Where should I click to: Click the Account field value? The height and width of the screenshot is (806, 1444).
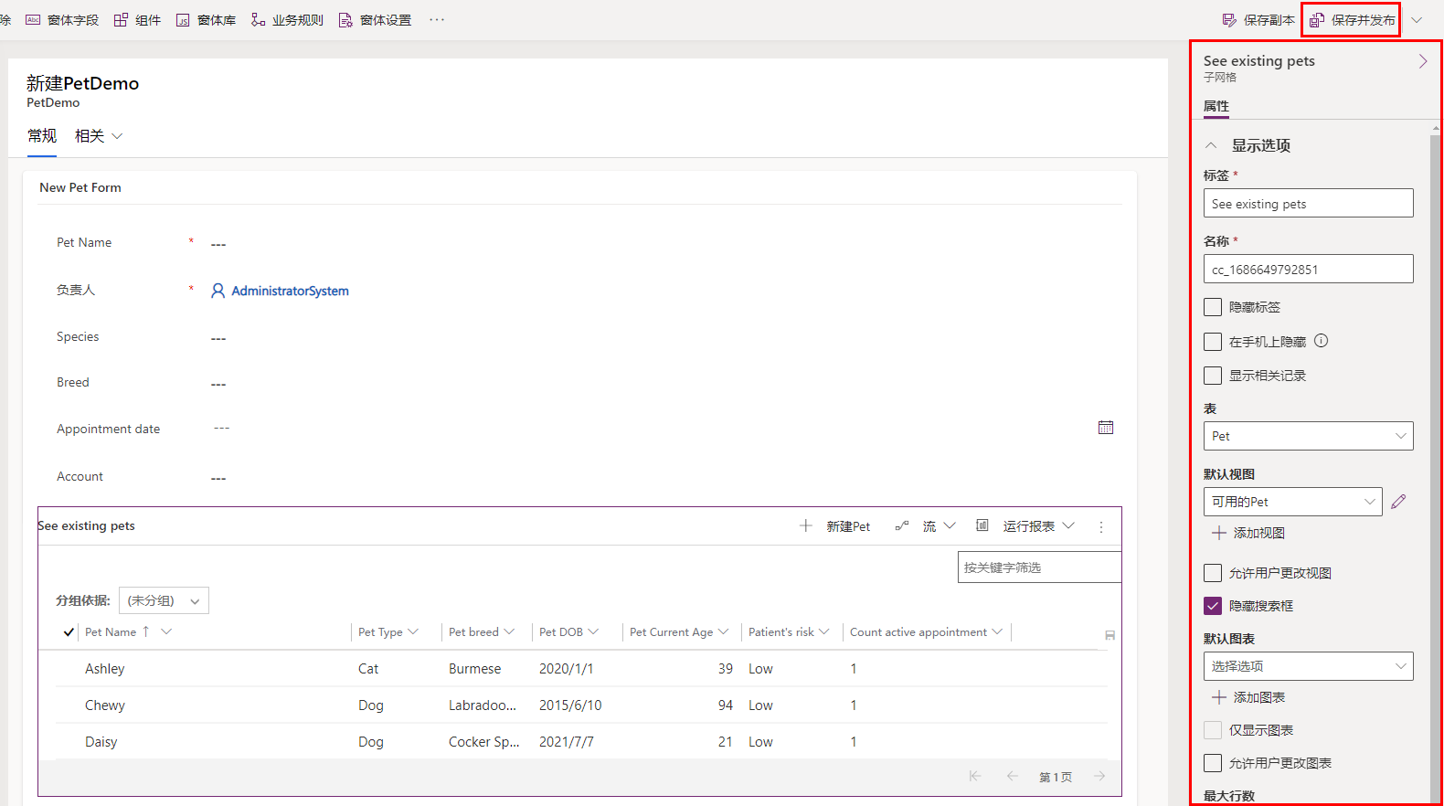click(x=218, y=478)
